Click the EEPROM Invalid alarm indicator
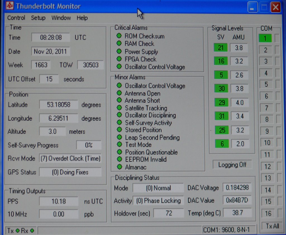The width and height of the screenshot is (286, 235). [120, 159]
